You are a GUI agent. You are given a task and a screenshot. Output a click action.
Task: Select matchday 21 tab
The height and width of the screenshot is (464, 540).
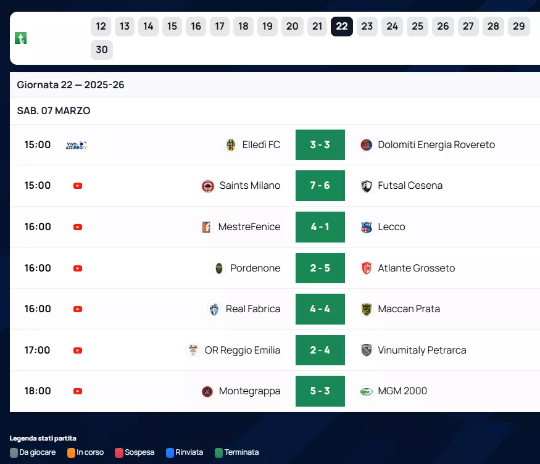(x=317, y=27)
